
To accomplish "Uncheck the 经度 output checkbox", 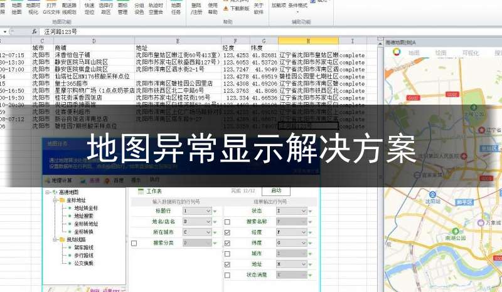I will pos(227,232).
